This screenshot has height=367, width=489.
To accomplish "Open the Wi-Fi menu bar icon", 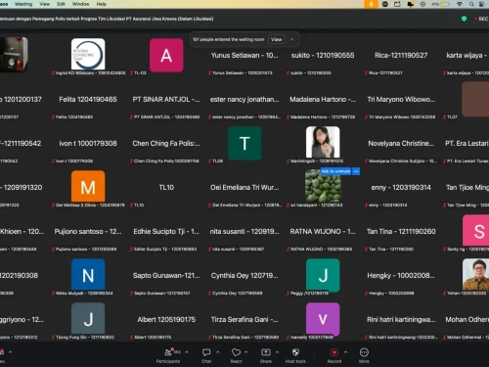I will [460, 4].
